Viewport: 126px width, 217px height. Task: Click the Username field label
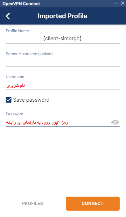pyautogui.click(x=15, y=77)
